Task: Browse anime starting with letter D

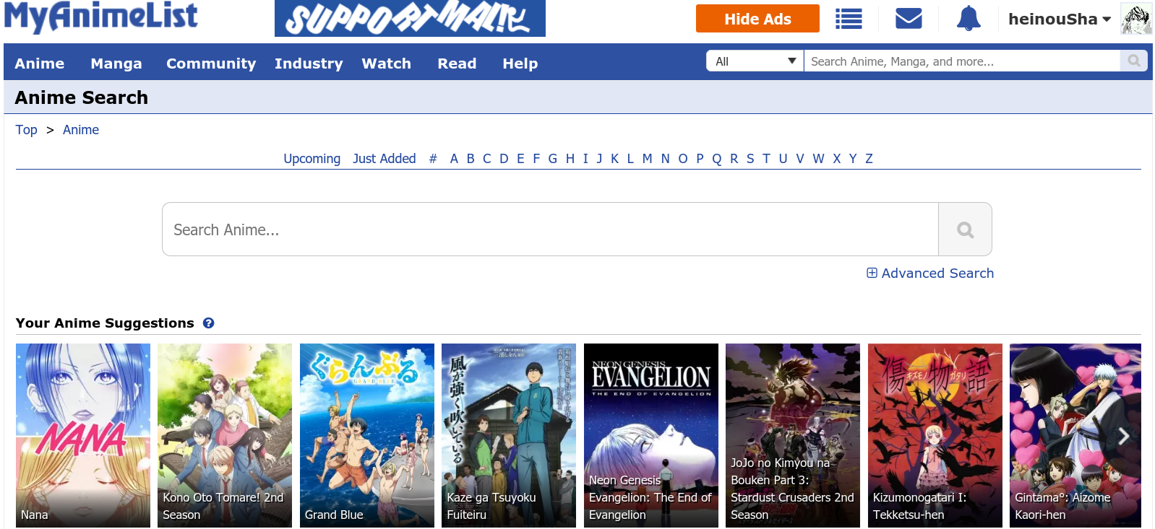Action: point(504,159)
